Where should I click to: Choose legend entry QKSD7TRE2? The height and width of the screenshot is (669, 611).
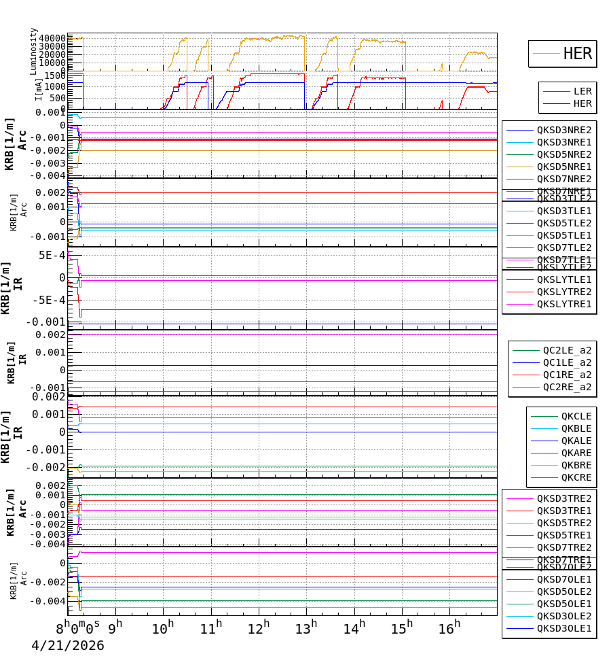pyautogui.click(x=564, y=548)
